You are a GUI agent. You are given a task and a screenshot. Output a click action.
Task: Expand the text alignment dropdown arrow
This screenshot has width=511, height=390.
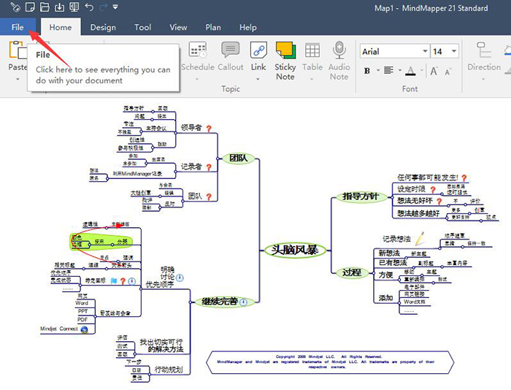coord(400,70)
